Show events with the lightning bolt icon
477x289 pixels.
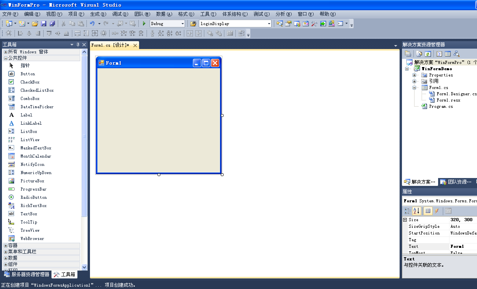click(437, 211)
